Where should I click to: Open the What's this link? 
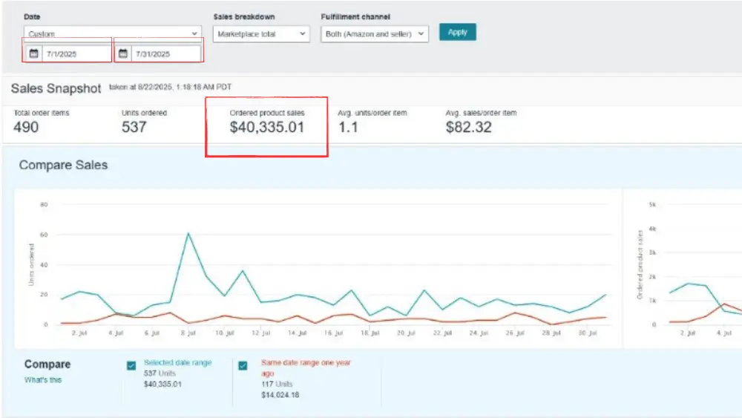pyautogui.click(x=43, y=380)
